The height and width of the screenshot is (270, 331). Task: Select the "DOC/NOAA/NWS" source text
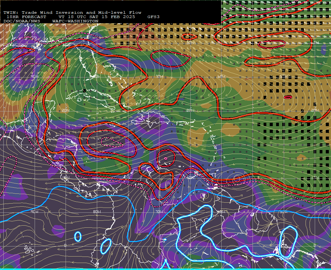pyautogui.click(x=22, y=21)
